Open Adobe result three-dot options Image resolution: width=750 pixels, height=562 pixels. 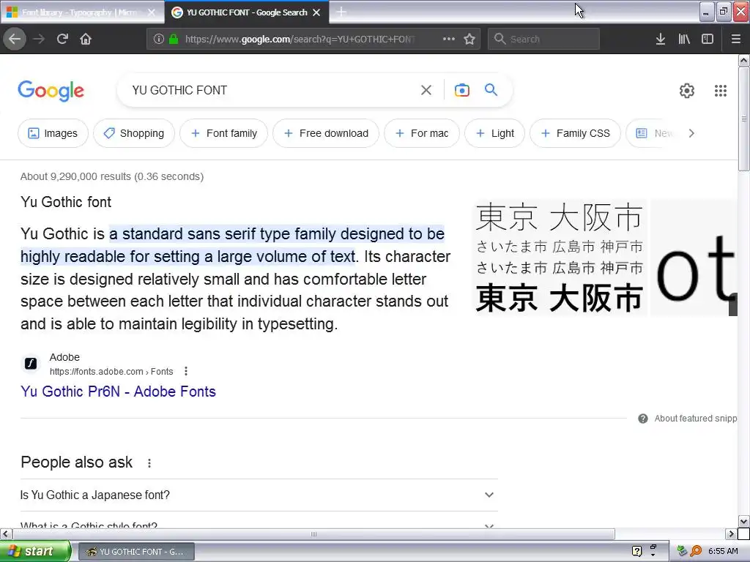point(185,371)
